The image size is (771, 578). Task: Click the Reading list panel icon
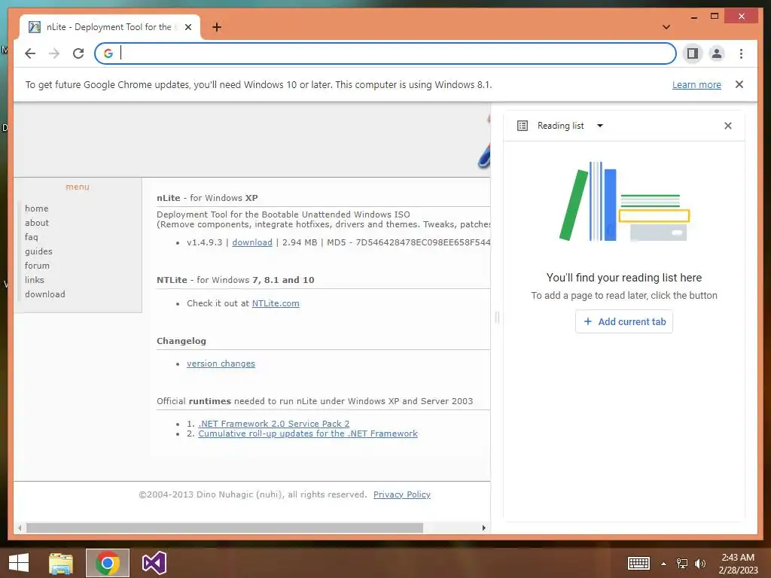523,126
